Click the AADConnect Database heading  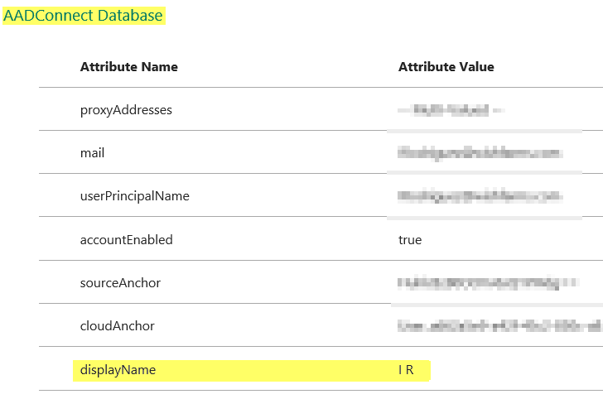[83, 16]
